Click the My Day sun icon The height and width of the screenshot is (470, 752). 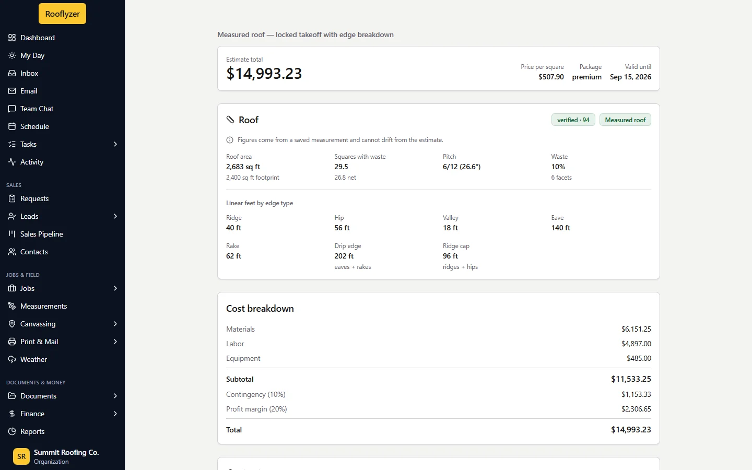pos(12,55)
